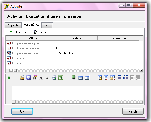Save with the floppy disk icon
Image resolution: width=151 pixels, height=122 pixels.
point(28,78)
